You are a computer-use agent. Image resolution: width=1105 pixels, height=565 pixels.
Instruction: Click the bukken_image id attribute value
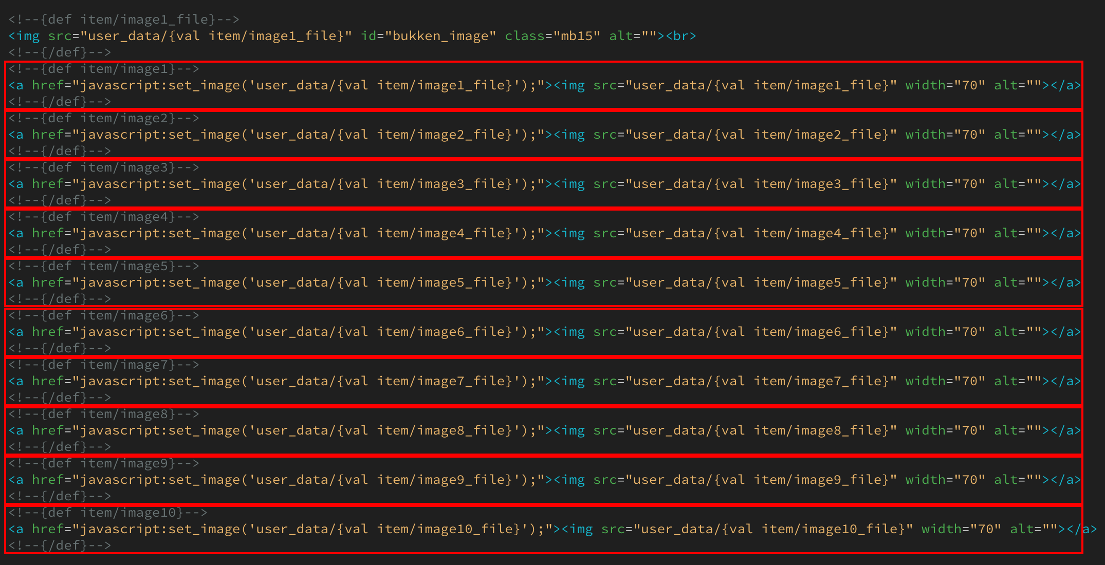[x=440, y=36]
